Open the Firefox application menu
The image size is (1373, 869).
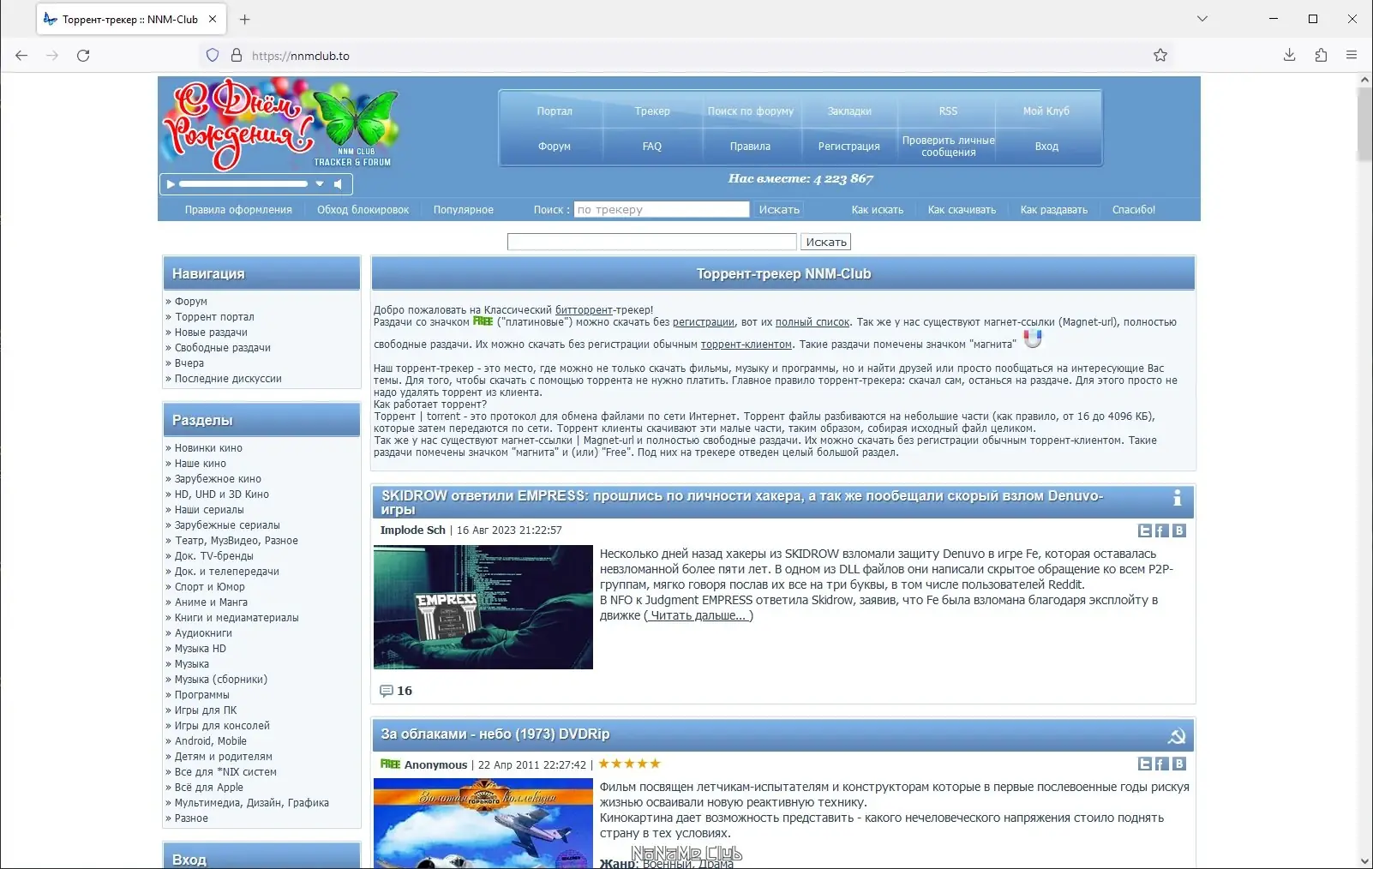coord(1352,56)
